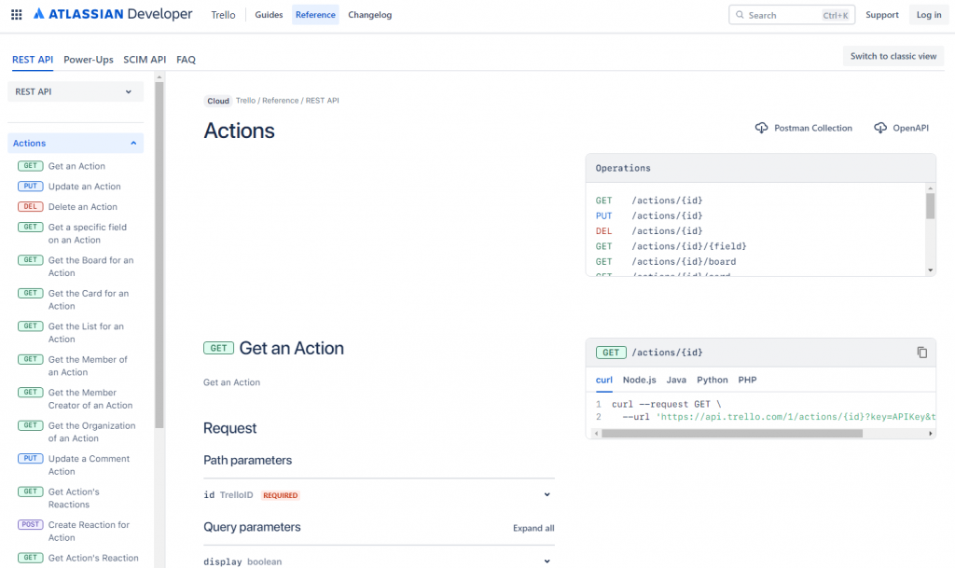The height and width of the screenshot is (568, 955).
Task: Open the REST API dropdown selector
Action: pos(75,91)
